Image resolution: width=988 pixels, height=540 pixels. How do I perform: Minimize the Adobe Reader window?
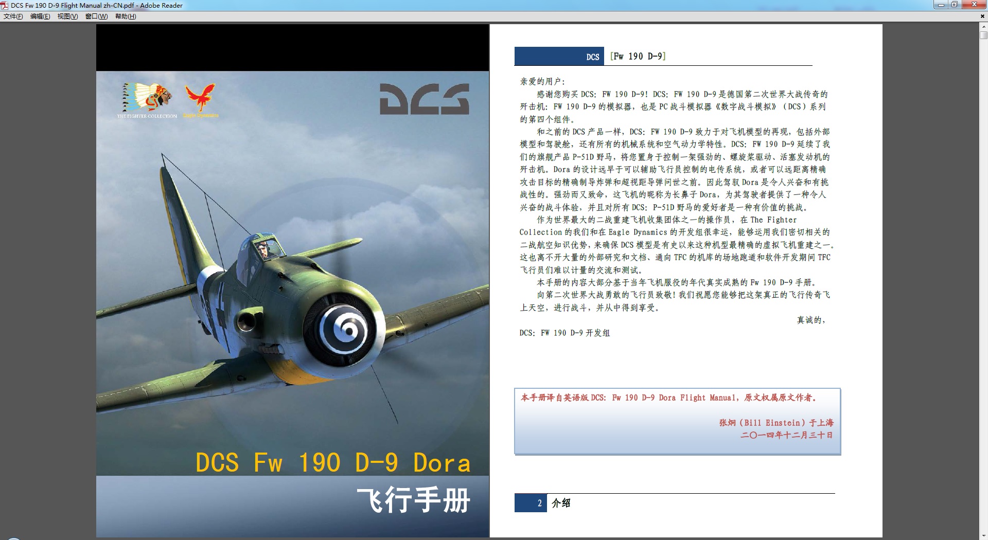[941, 5]
